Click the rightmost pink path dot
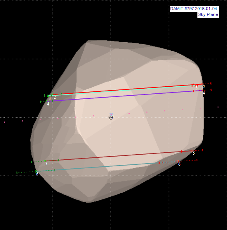This screenshot has width=227, height=230. 218,107
